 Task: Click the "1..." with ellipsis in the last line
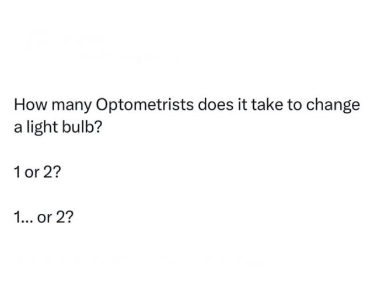(x=23, y=217)
